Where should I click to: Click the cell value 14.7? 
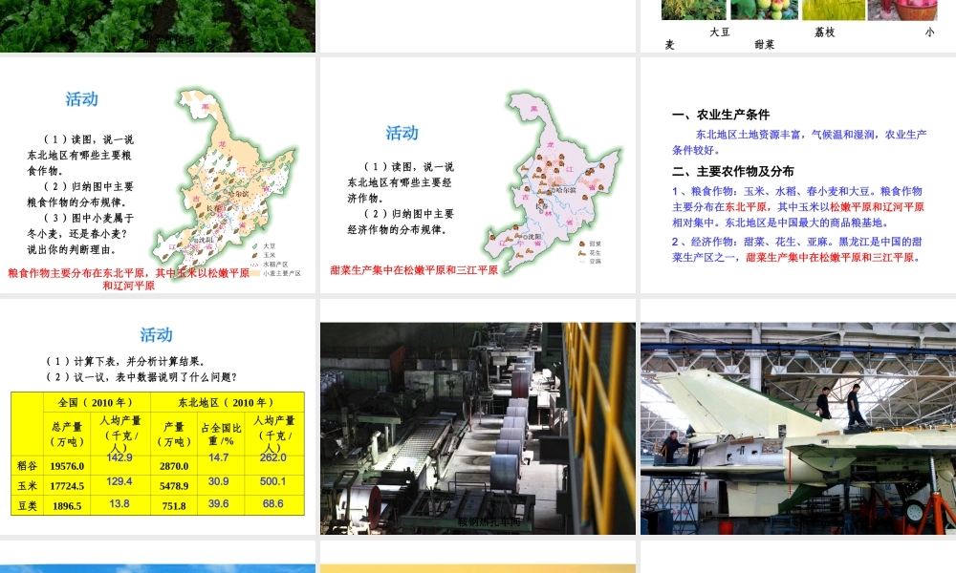(219, 457)
